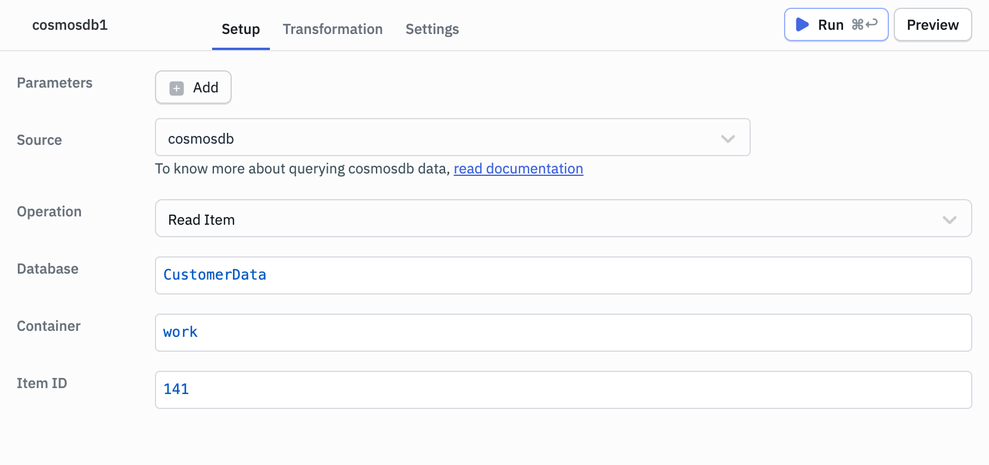
Task: Click the Database field label
Action: (x=48, y=269)
